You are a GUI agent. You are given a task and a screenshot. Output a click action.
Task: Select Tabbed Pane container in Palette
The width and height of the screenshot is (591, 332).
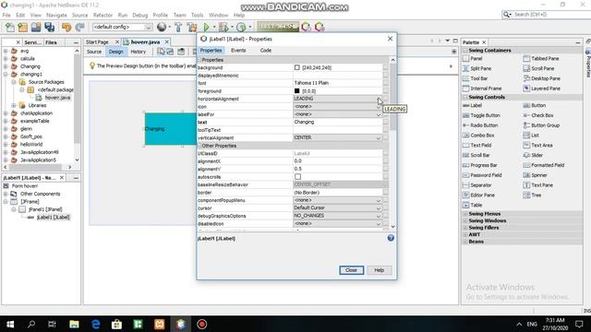tap(541, 59)
